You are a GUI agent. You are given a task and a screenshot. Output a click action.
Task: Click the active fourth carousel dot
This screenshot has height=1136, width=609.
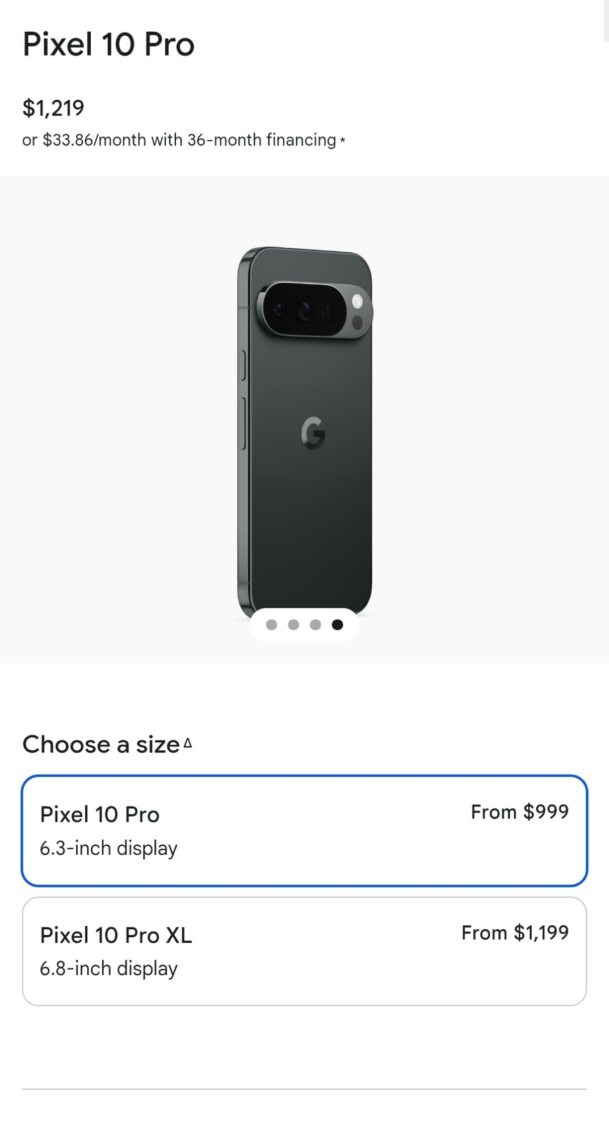(x=338, y=625)
